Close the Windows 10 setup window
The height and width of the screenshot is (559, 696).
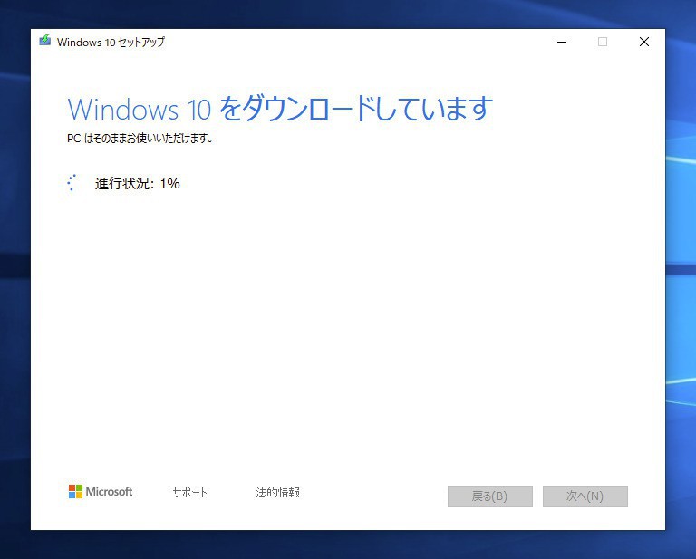tap(644, 42)
